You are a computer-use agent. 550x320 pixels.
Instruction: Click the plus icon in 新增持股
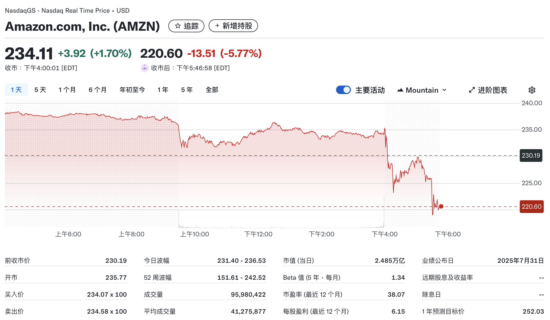[x=217, y=26]
